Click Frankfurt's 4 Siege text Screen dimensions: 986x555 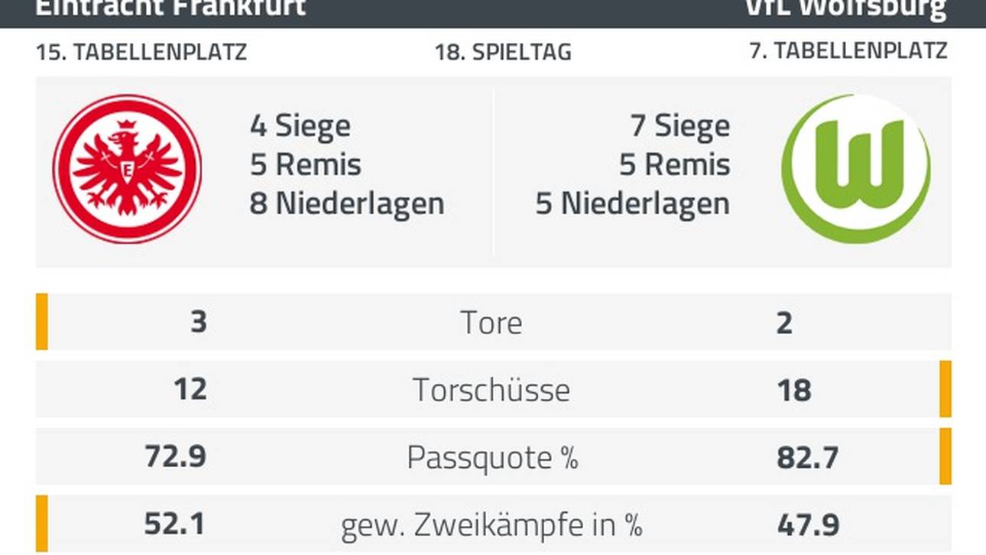point(300,125)
